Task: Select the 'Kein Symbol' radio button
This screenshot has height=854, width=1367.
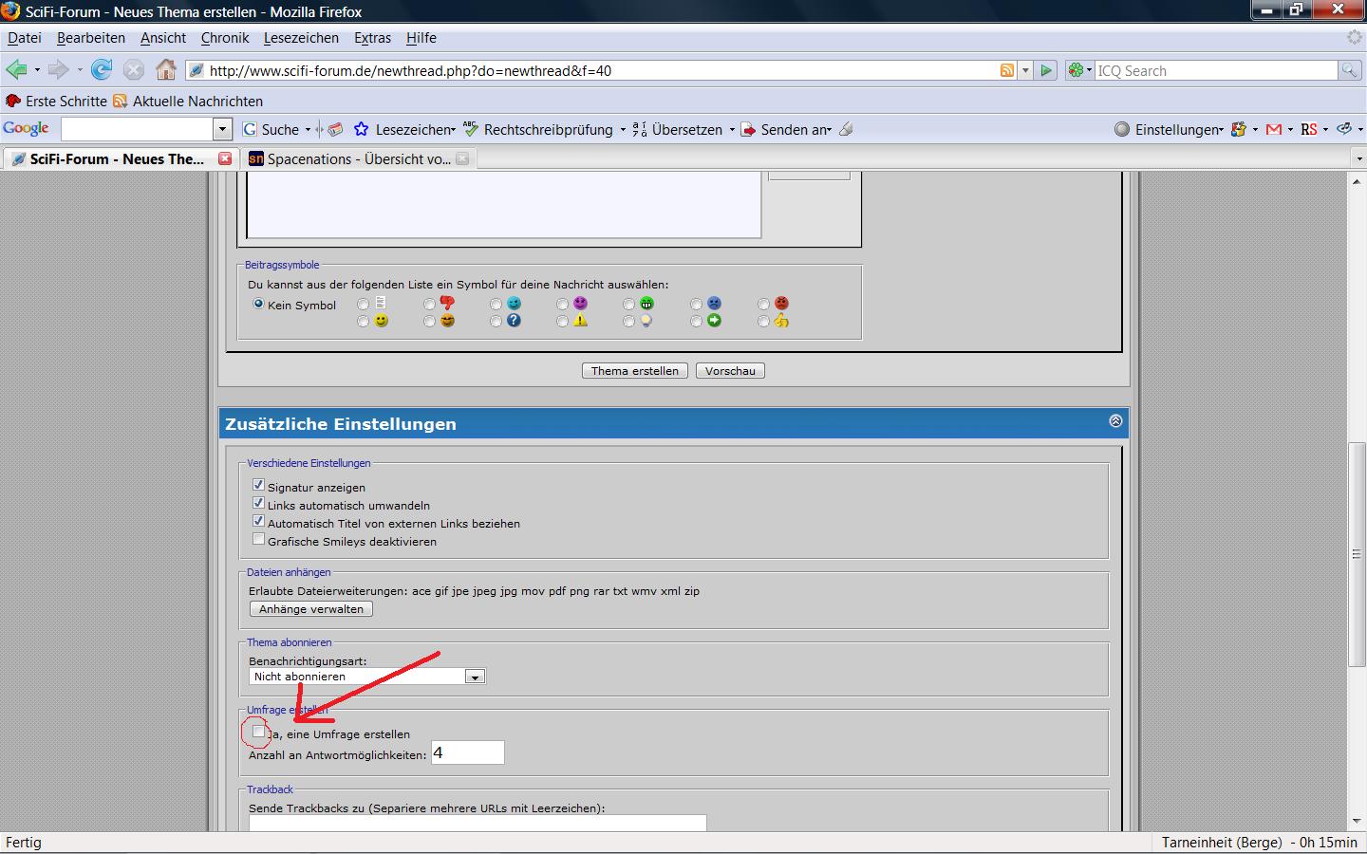Action: click(258, 305)
